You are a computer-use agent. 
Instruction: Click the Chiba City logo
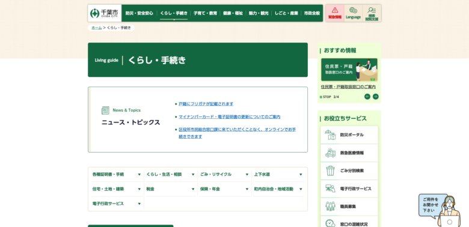105,13
